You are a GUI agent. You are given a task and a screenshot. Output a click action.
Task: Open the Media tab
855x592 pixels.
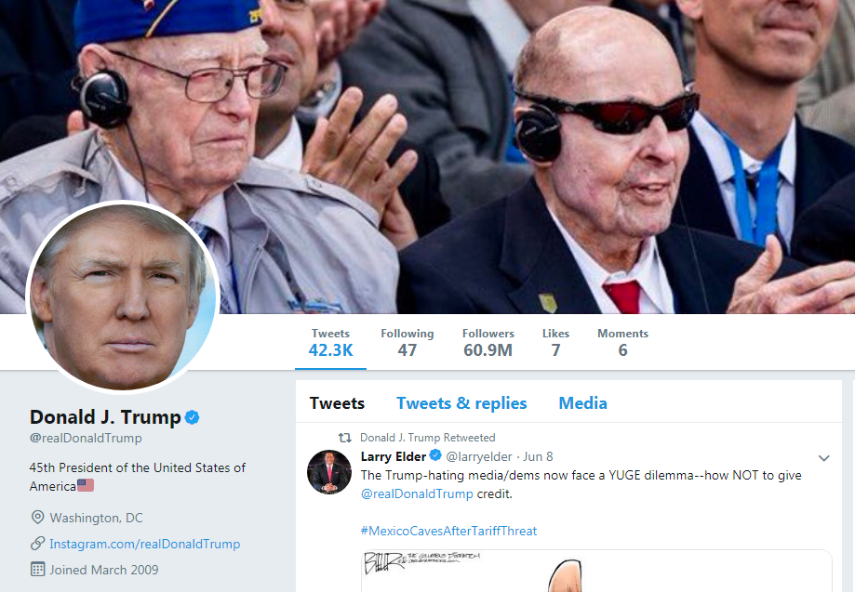click(x=582, y=403)
